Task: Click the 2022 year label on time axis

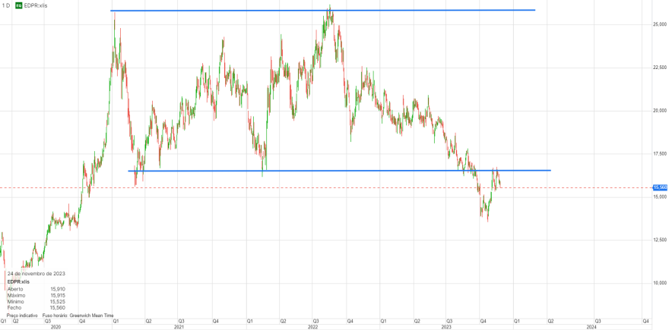Action: coord(312,327)
